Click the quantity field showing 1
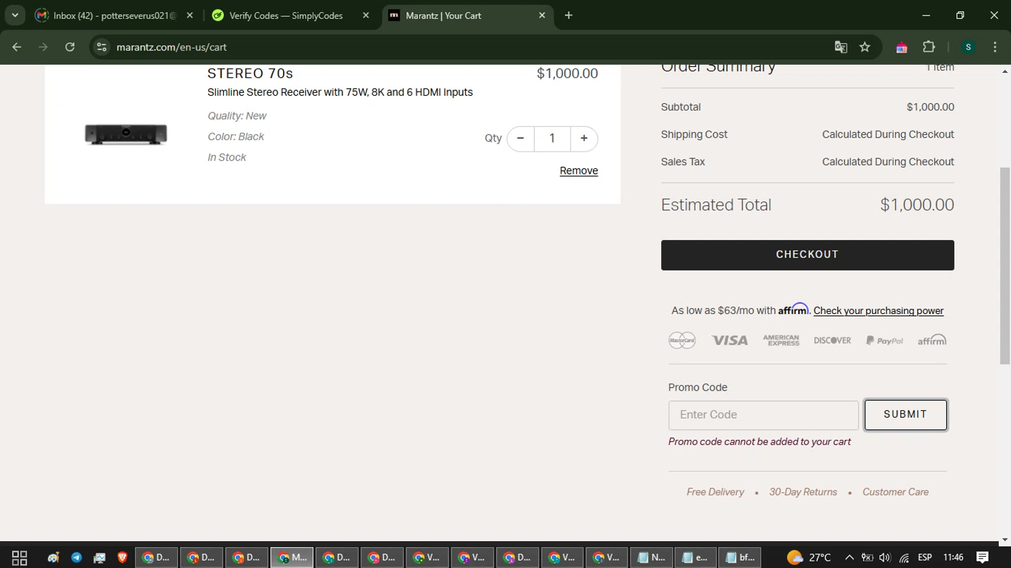The width and height of the screenshot is (1011, 568). click(552, 139)
